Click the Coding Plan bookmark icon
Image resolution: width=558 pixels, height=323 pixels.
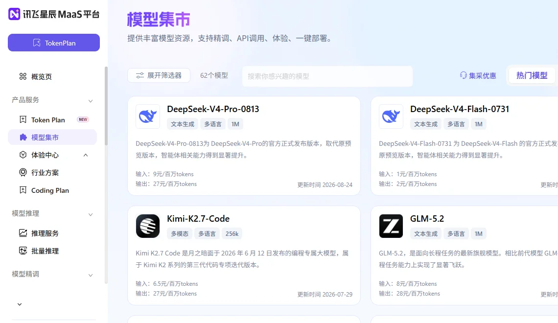(23, 190)
